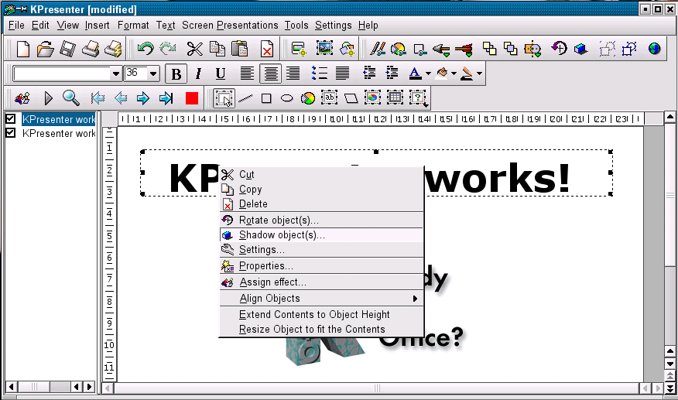Activate the select pointer tool
The width and height of the screenshot is (678, 400).
pos(224,98)
